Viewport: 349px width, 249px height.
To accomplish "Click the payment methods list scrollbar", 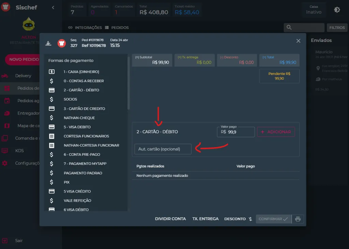I will (x=128, y=83).
